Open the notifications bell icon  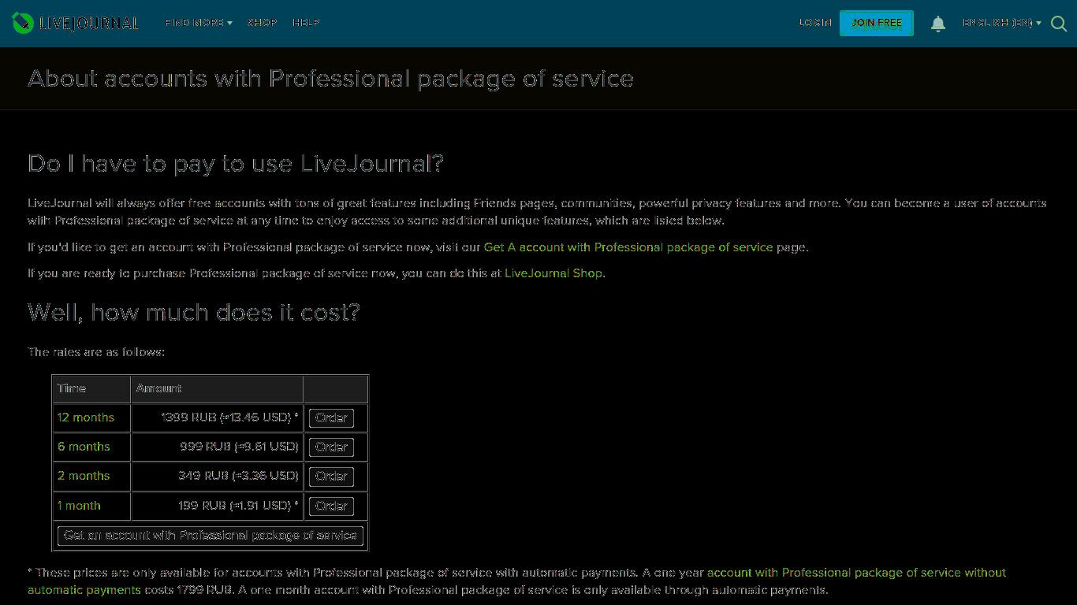[x=938, y=24]
